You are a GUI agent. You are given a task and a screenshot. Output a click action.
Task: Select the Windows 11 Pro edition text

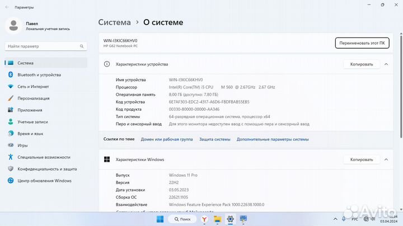[183, 175]
